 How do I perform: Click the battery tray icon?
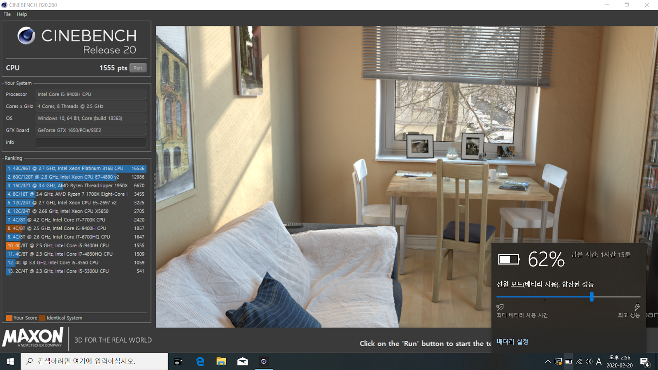[568, 362]
